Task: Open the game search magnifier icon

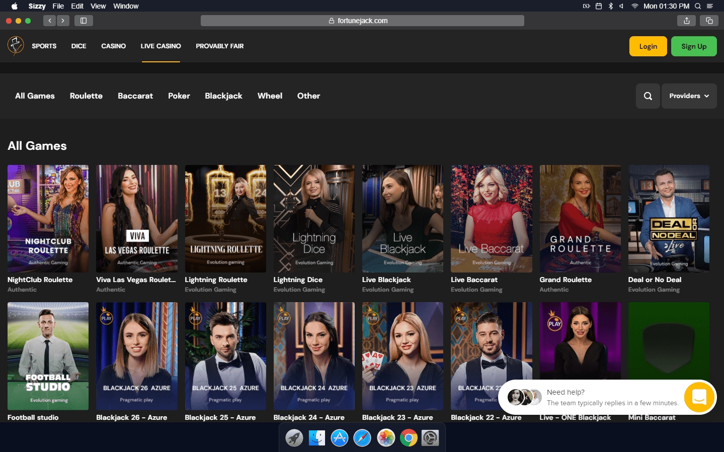Action: click(x=648, y=96)
